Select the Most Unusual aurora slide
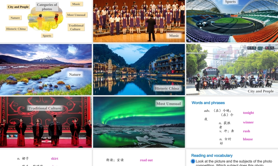Viewport: 278px width, 166px height. [139, 122]
